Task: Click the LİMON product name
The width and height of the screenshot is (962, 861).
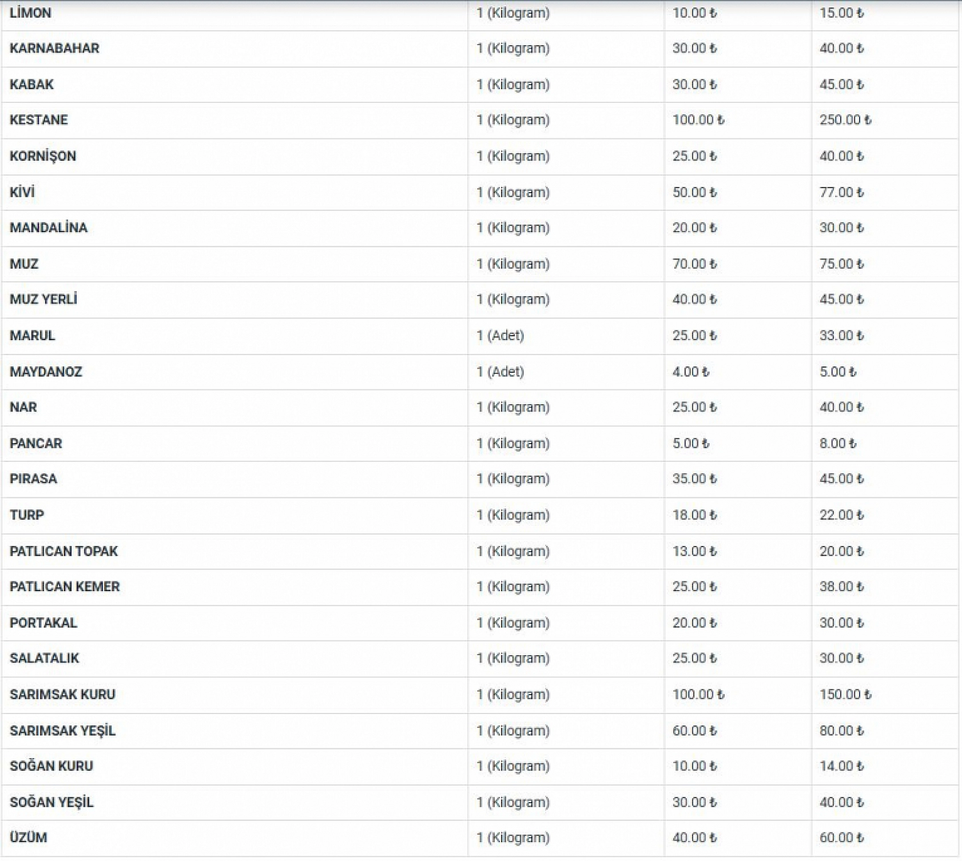Action: coord(30,13)
